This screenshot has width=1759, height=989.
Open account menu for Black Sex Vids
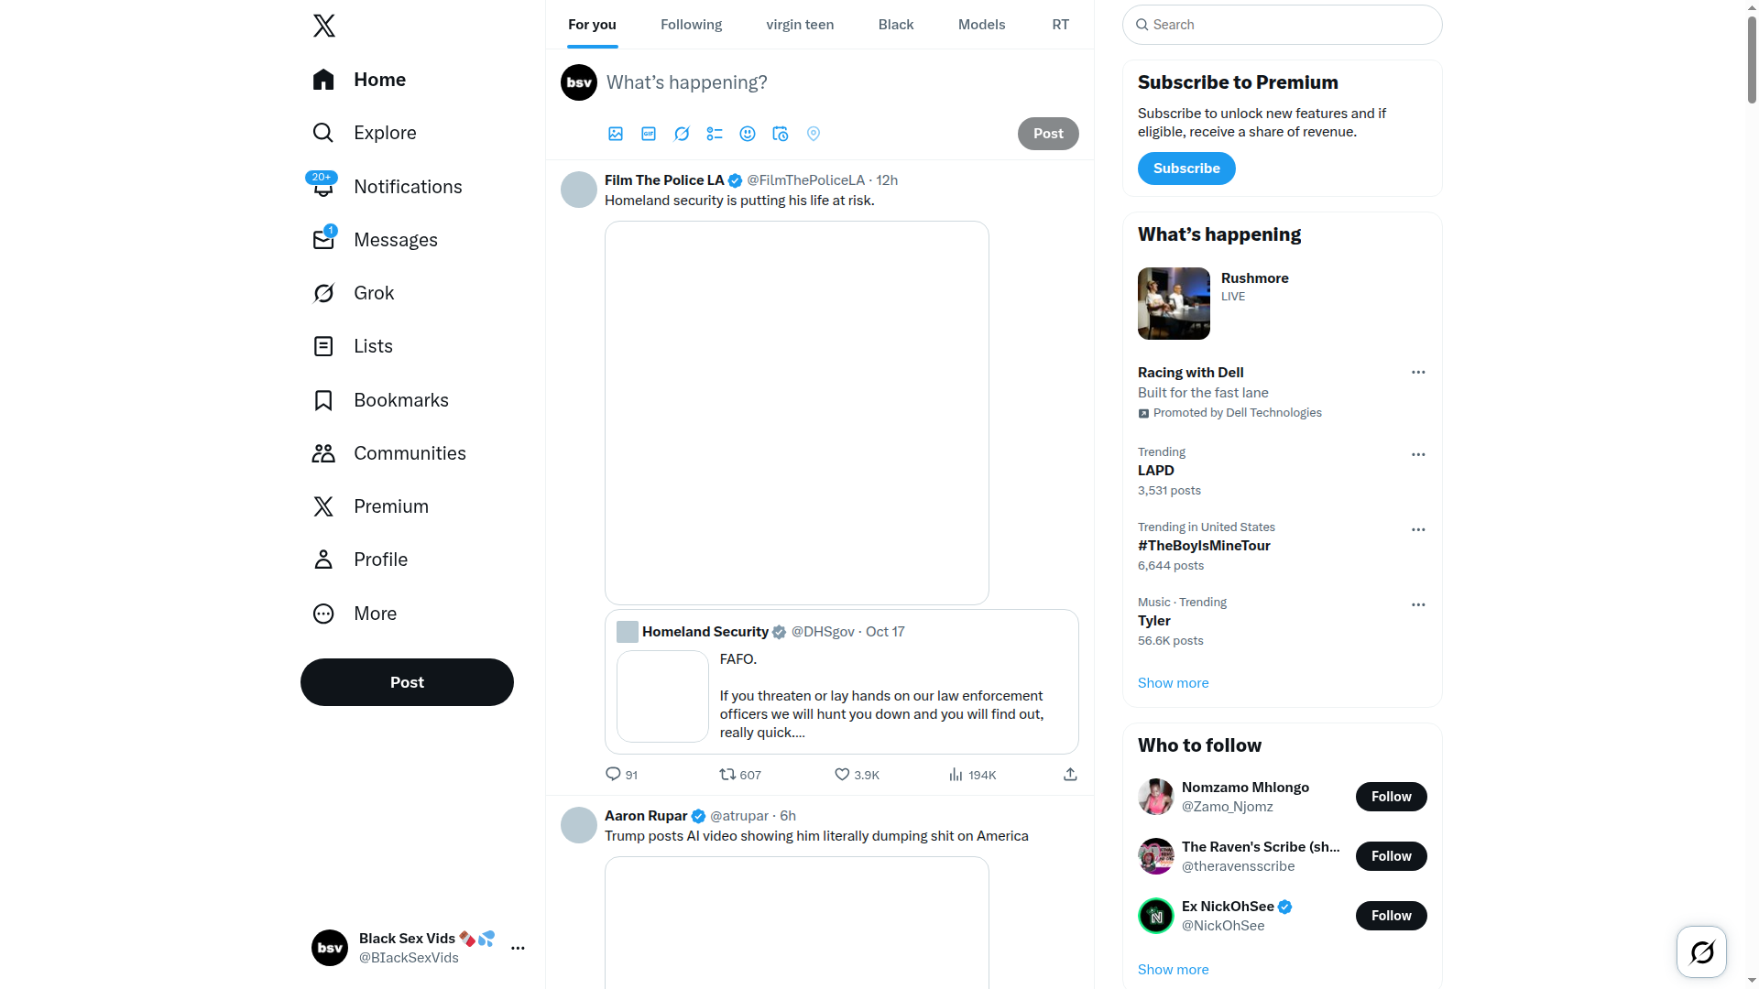[518, 948]
